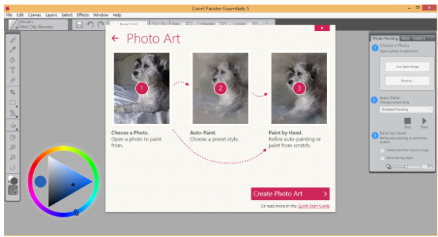Select the Crop tool

12,92
